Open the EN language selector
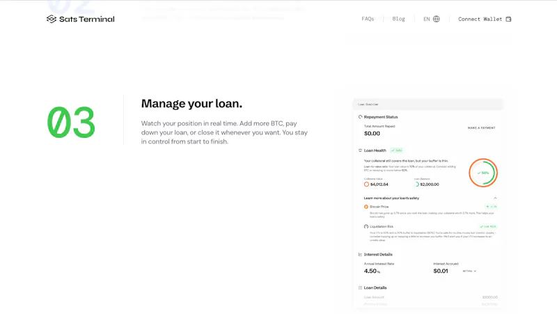This screenshot has width=557, height=314. [x=431, y=19]
